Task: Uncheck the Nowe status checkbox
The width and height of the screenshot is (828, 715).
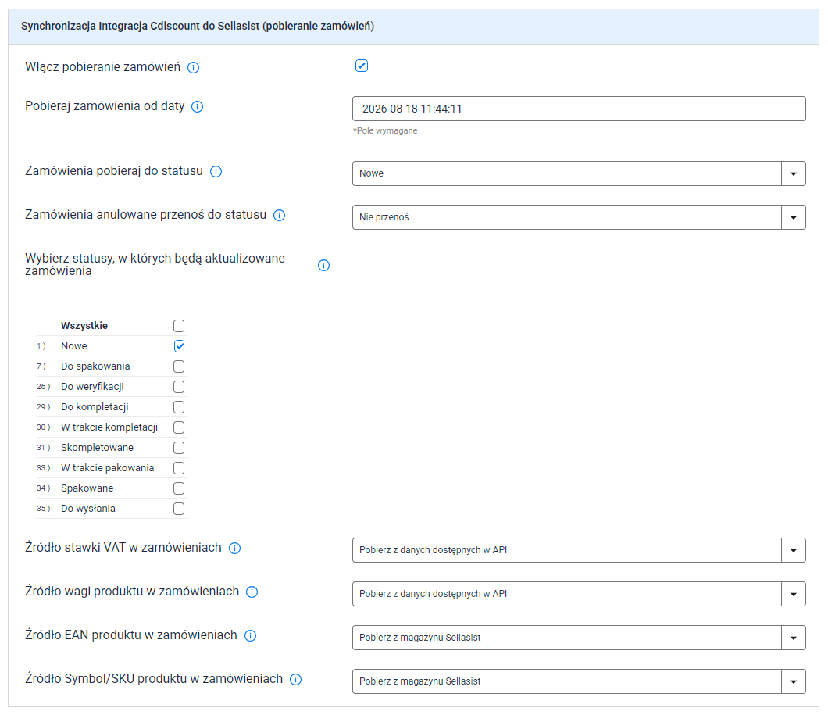Action: pyautogui.click(x=179, y=346)
